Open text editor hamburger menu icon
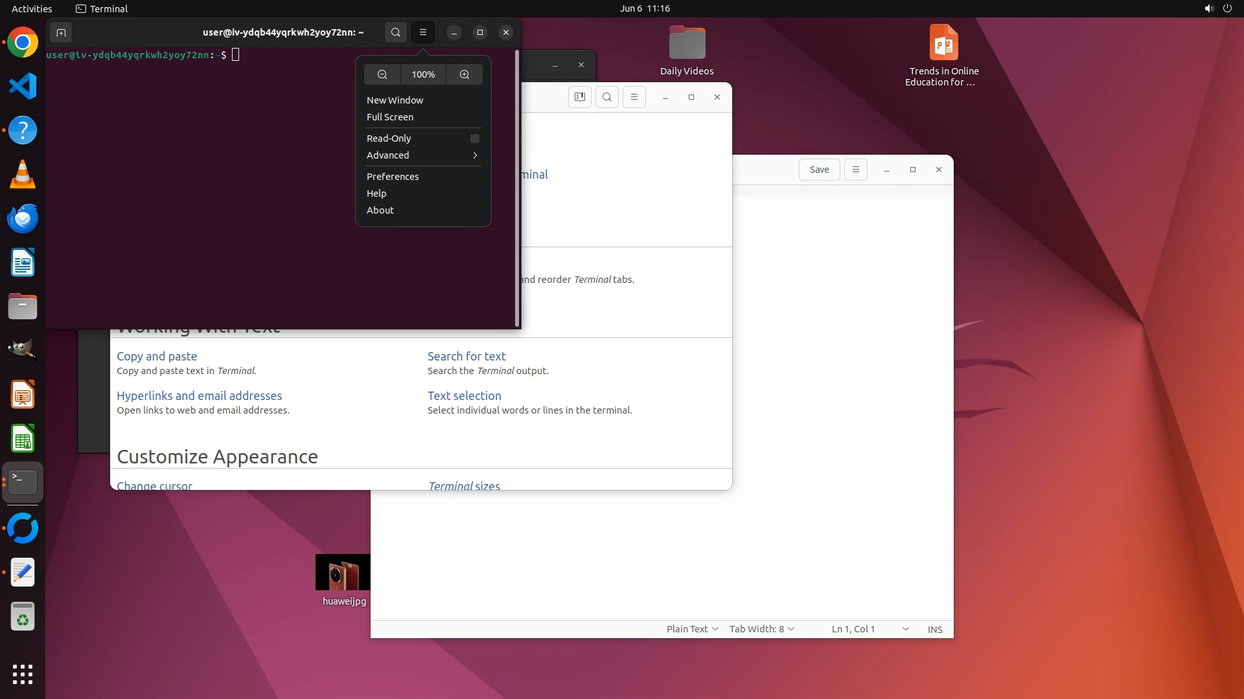 click(x=855, y=170)
